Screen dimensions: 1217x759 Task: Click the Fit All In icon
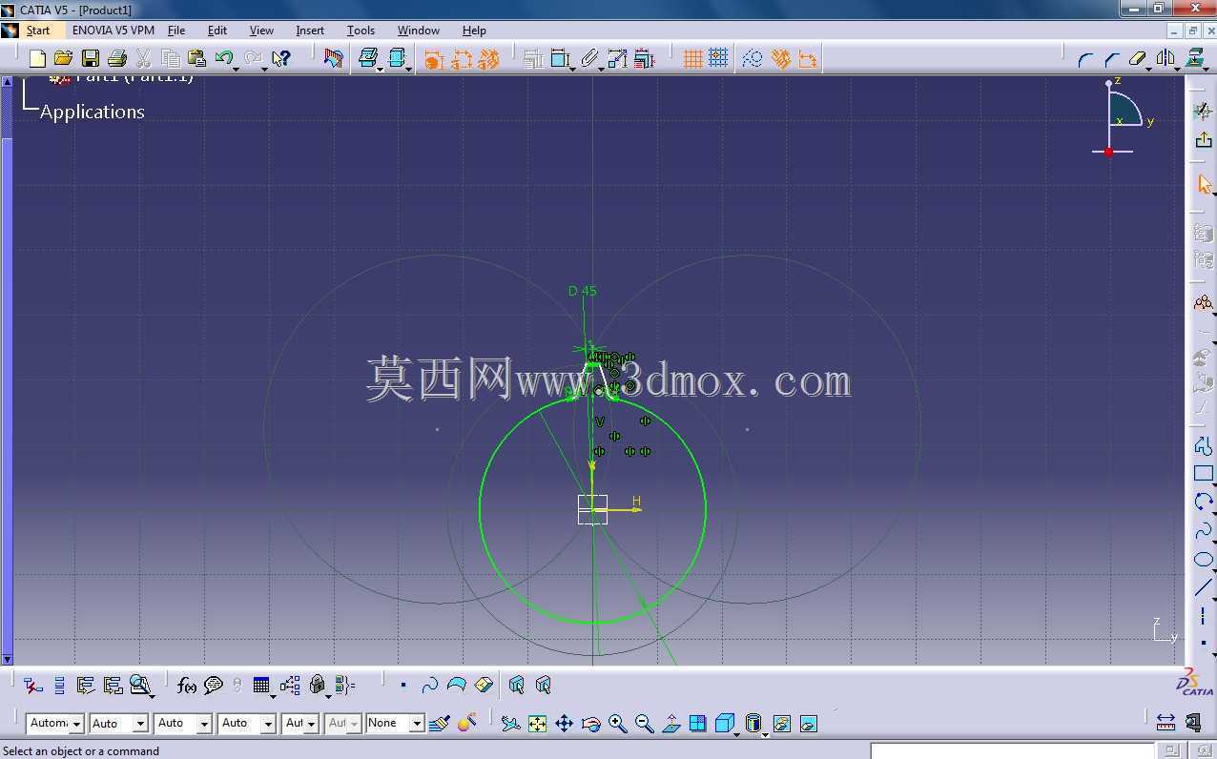click(537, 724)
